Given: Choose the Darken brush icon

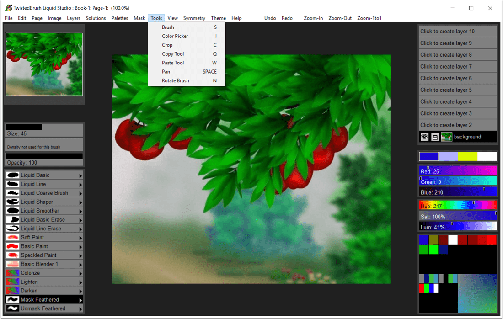Looking at the screenshot, I should 13,291.
